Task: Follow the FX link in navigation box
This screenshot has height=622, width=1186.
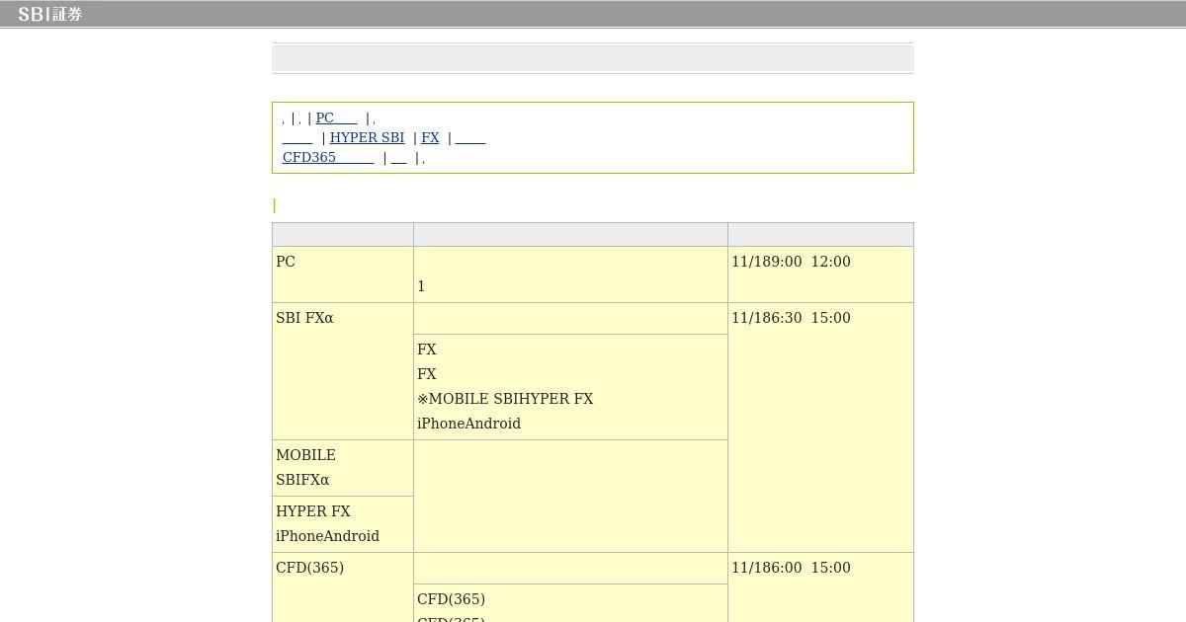Action: tap(430, 137)
